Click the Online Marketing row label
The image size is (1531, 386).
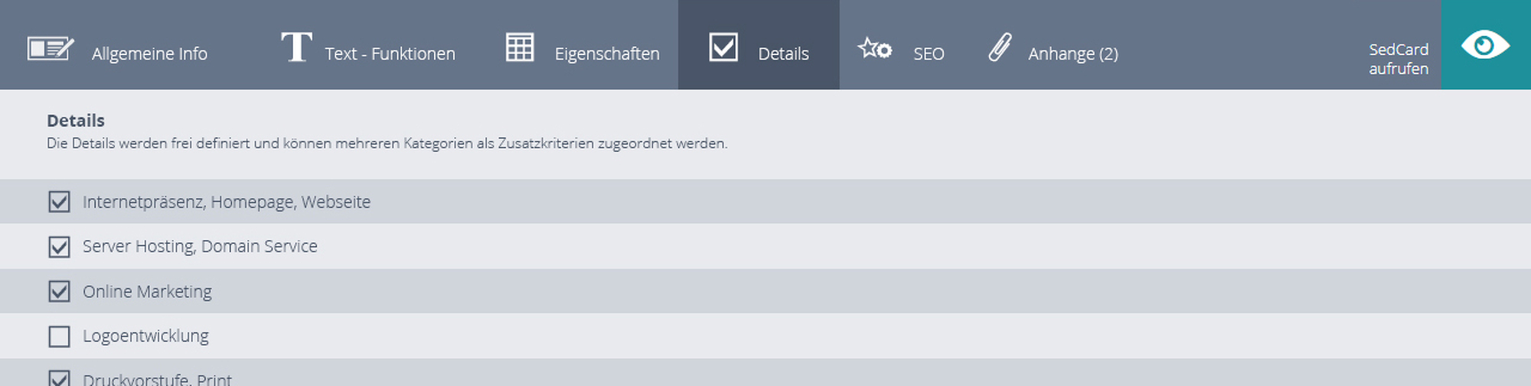[x=147, y=292]
